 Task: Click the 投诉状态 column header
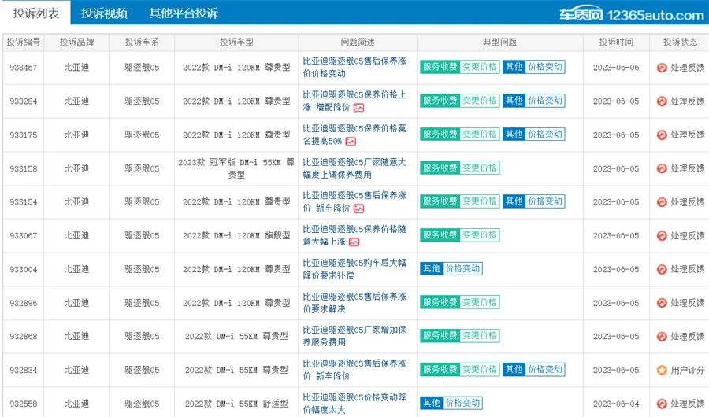[x=680, y=42]
